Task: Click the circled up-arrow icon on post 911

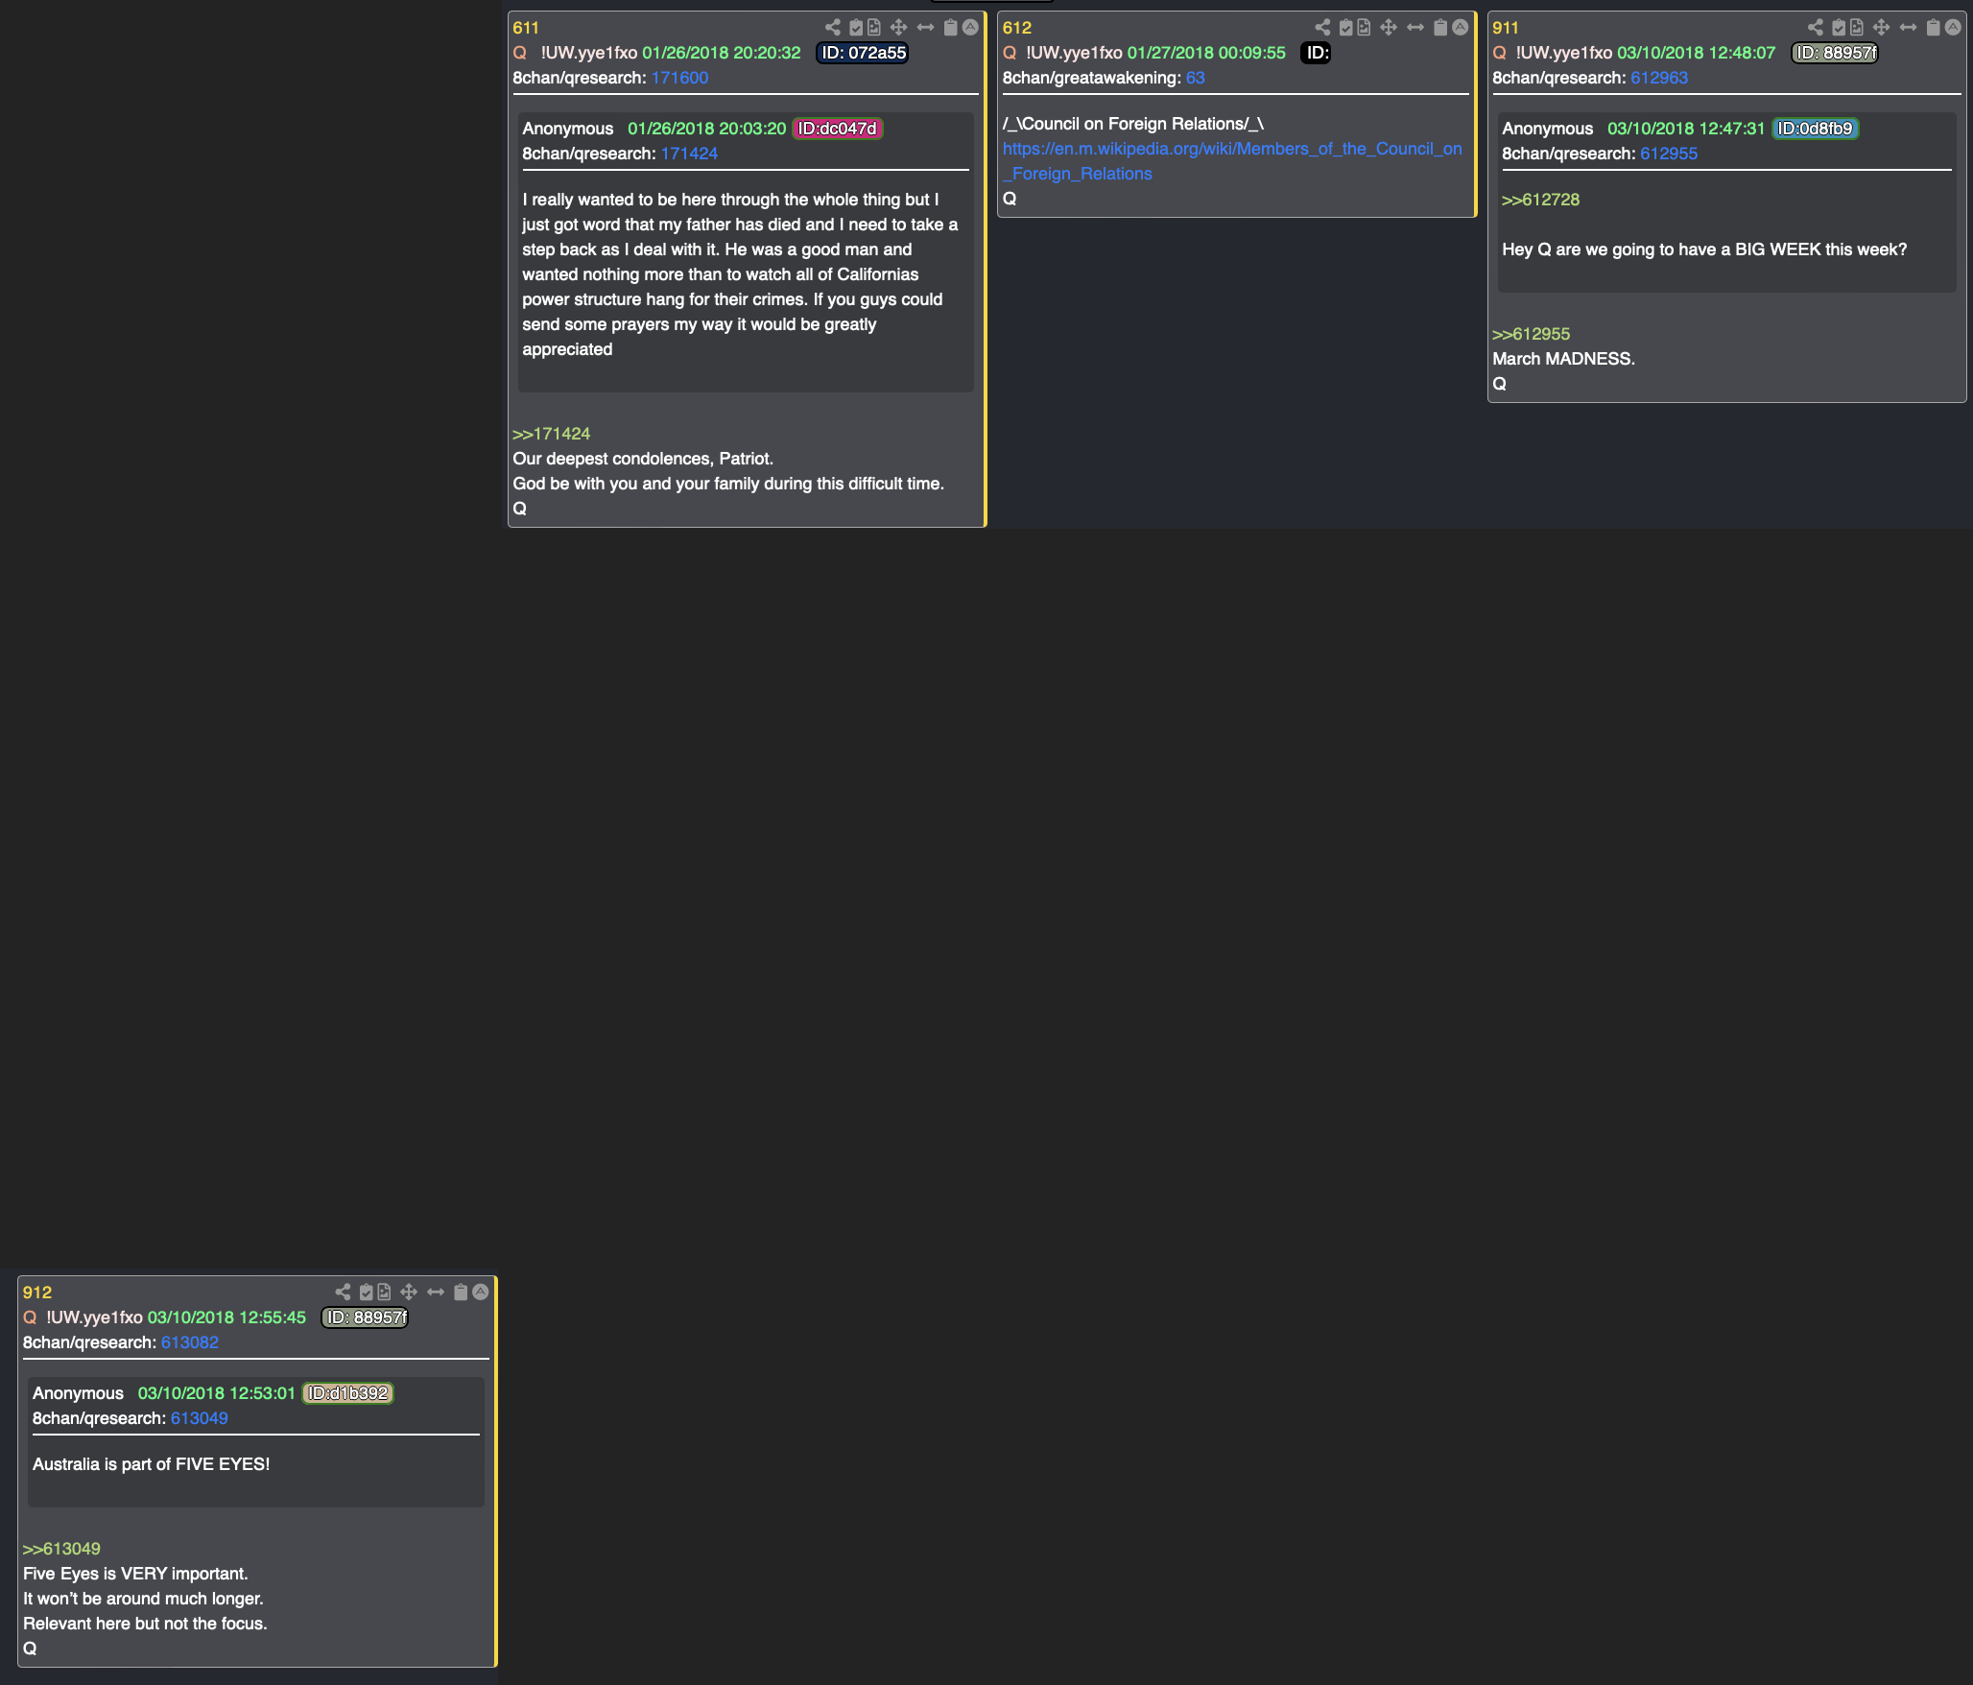Action: tap(1953, 27)
